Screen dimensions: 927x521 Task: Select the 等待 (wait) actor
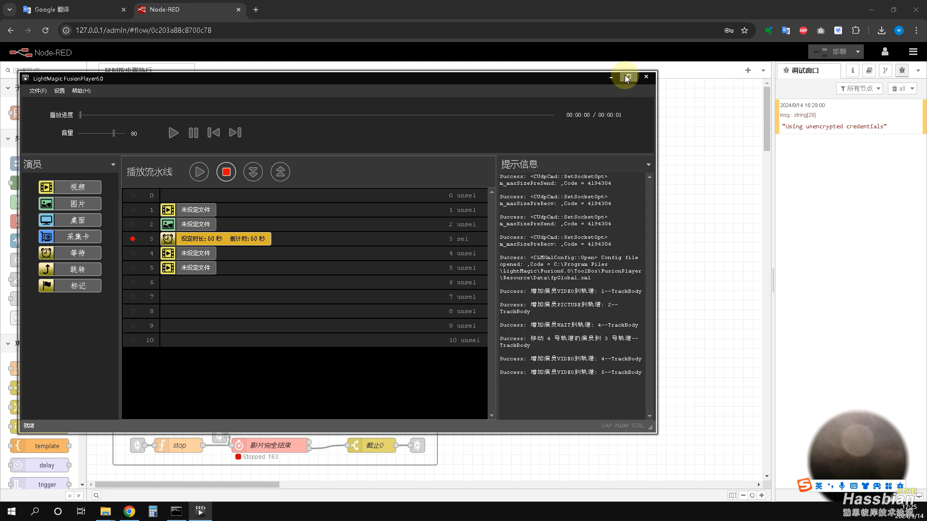point(70,253)
